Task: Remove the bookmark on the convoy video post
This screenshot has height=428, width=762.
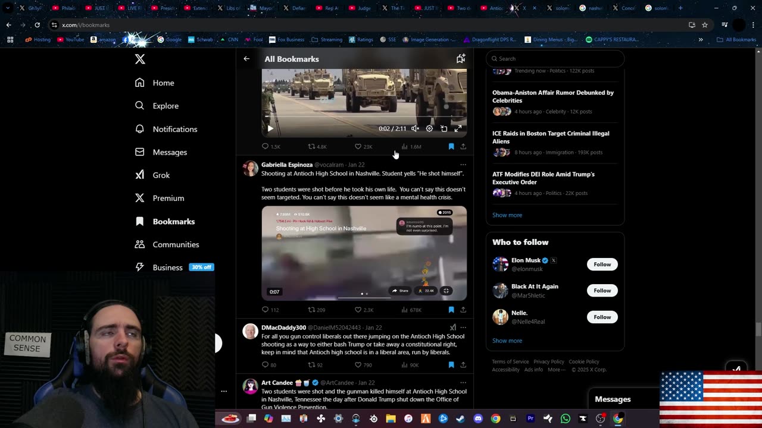Action: (x=451, y=146)
